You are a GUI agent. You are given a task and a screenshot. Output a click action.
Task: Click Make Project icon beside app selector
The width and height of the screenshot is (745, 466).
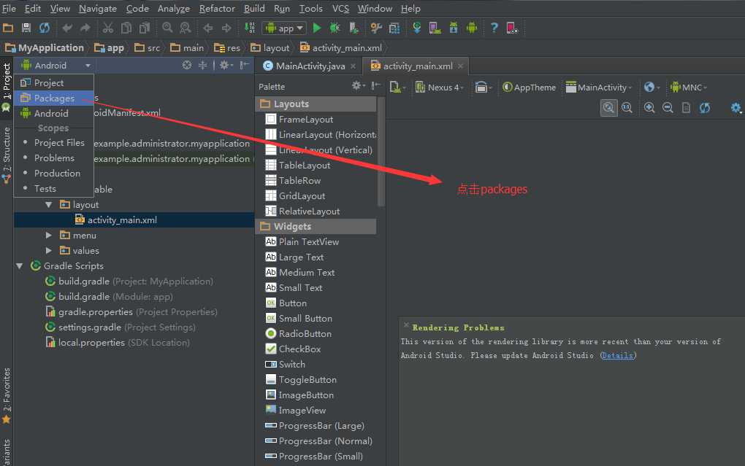250,28
